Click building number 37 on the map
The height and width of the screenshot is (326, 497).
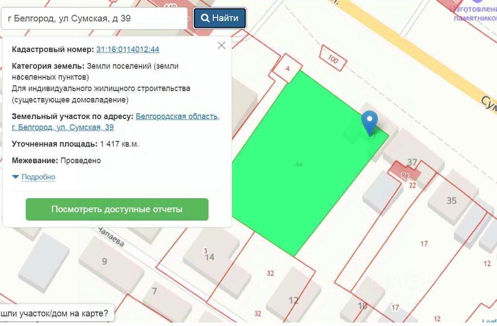pyautogui.click(x=412, y=162)
